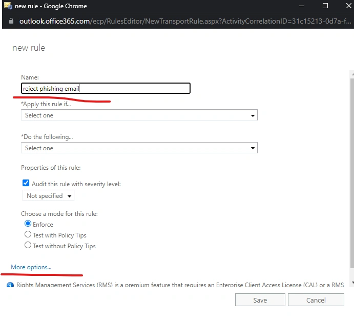The height and width of the screenshot is (320, 354).
Task: Click the Cancel button
Action: [x=316, y=300]
